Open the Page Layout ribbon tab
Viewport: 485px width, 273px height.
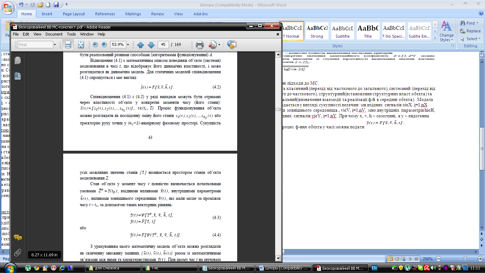(x=74, y=14)
